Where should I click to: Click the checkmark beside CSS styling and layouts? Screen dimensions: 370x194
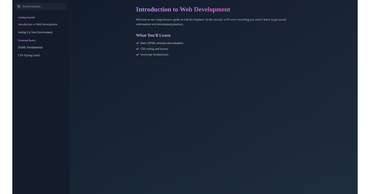138,49
